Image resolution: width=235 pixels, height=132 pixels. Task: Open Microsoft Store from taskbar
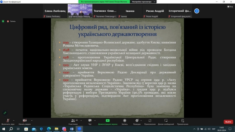point(26,129)
